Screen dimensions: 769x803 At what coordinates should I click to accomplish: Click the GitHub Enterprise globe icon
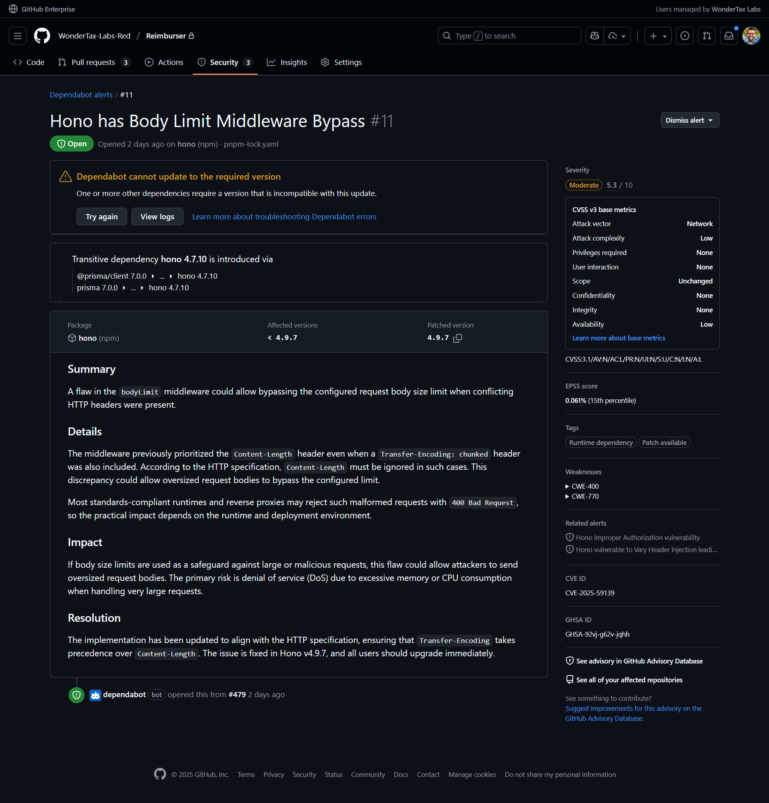click(13, 9)
